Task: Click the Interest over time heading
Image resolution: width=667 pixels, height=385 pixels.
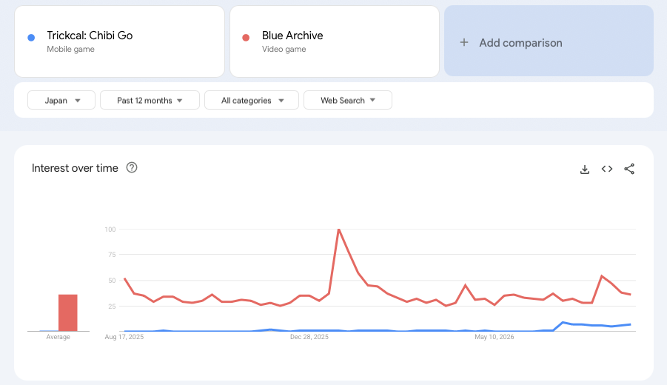Action: [75, 168]
